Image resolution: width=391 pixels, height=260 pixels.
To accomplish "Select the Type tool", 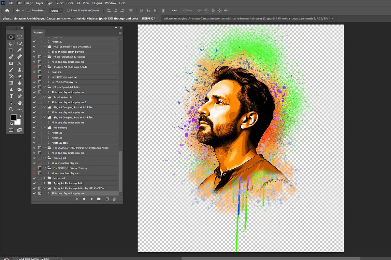I will tap(11, 96).
